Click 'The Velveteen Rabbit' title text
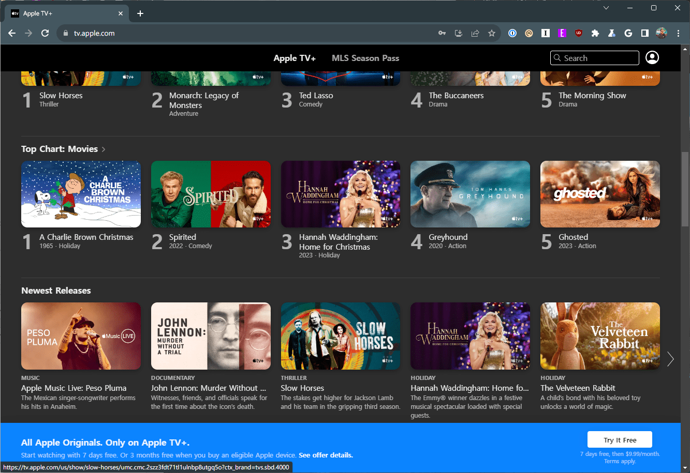The width and height of the screenshot is (690, 473). point(578,388)
